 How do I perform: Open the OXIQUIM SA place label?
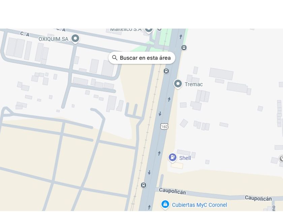53,39
